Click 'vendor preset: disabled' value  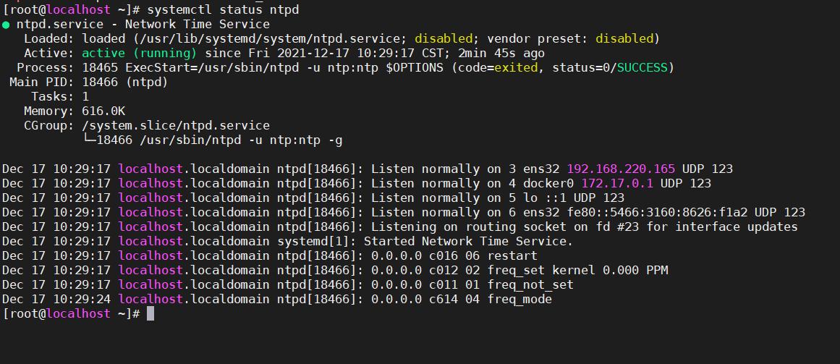point(624,38)
